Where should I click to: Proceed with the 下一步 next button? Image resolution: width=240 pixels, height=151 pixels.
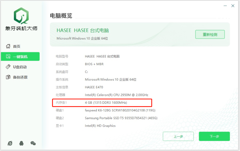point(214,136)
